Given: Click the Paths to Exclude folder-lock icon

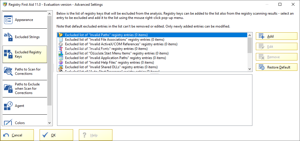Looking at the screenshot, I should [8, 89].
